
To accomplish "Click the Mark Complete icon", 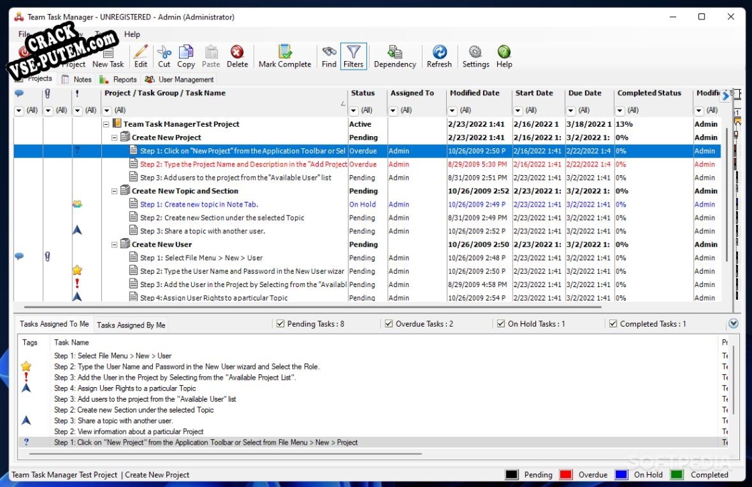I will point(284,52).
